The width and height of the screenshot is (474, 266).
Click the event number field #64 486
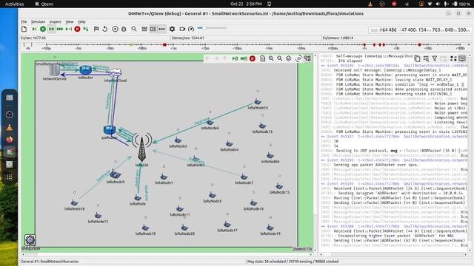coord(384,30)
